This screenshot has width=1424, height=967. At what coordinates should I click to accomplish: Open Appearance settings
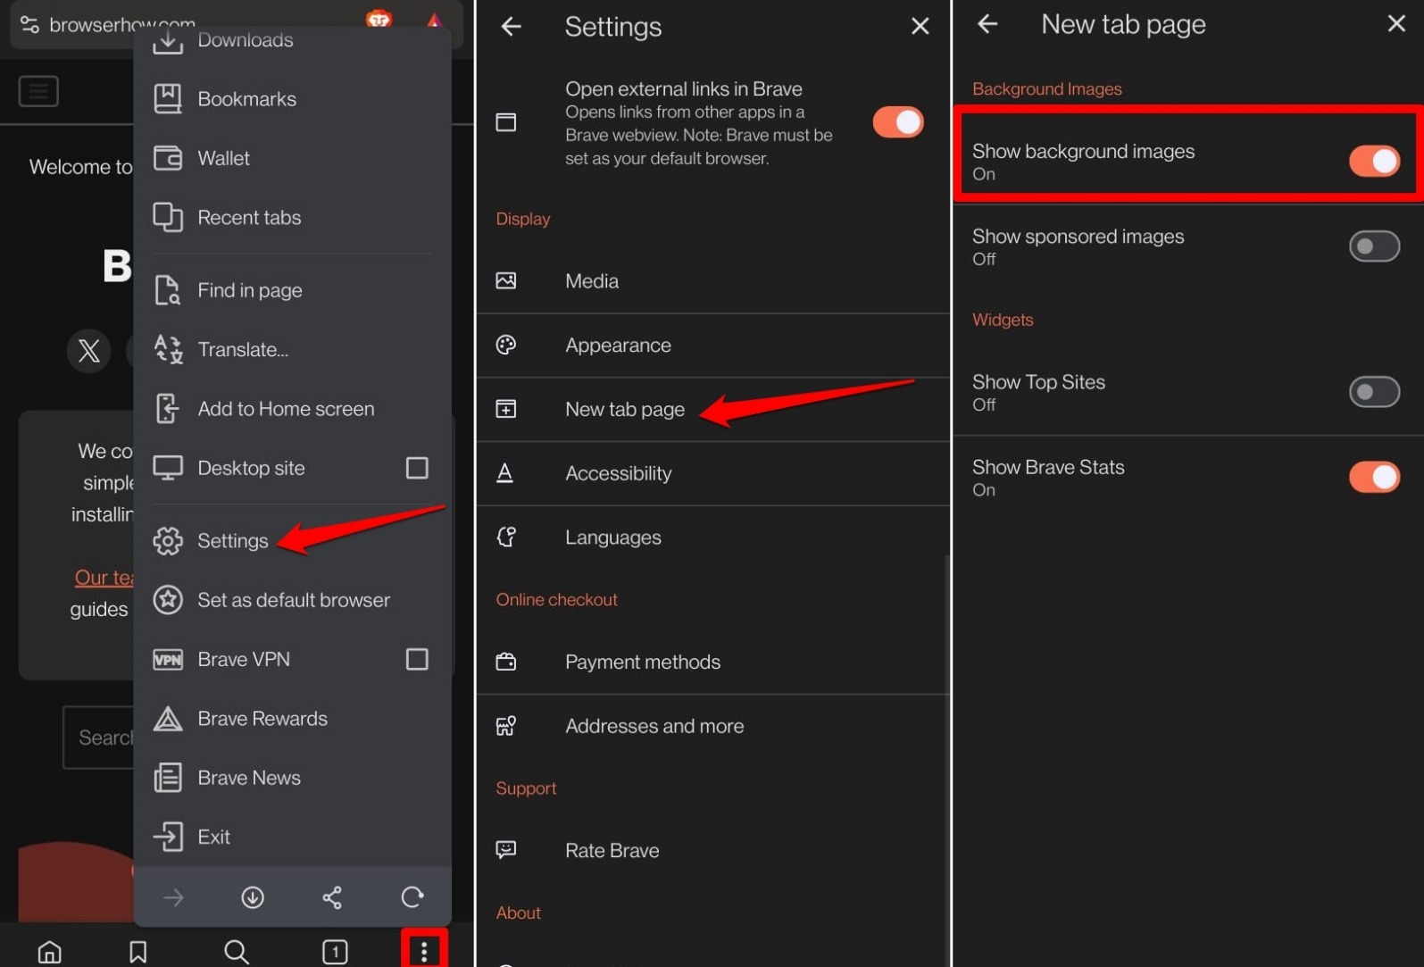click(712, 345)
